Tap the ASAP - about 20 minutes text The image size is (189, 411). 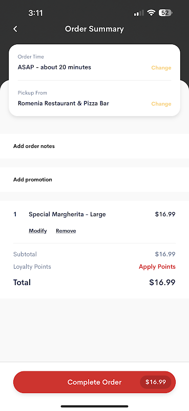click(x=54, y=67)
